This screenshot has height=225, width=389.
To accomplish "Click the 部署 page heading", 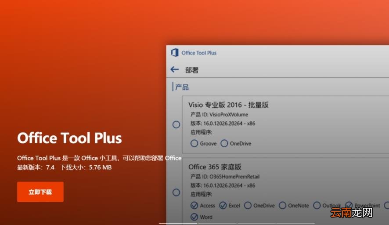I will point(192,70).
